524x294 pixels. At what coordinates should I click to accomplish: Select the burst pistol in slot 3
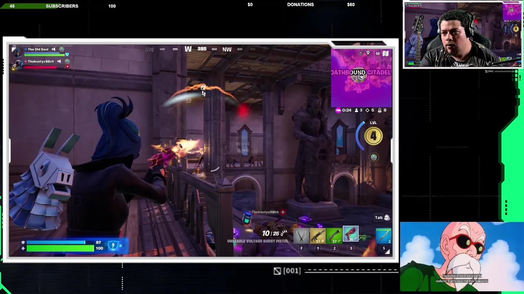(350, 234)
